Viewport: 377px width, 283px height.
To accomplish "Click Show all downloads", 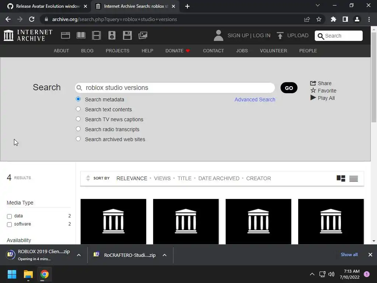I will tap(349, 255).
